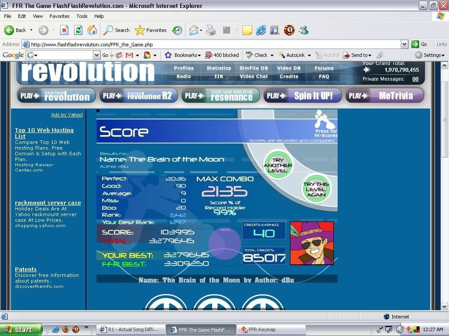The width and height of the screenshot is (449, 336).
Task: Expand the address bar URL dropdown
Action: [404, 44]
